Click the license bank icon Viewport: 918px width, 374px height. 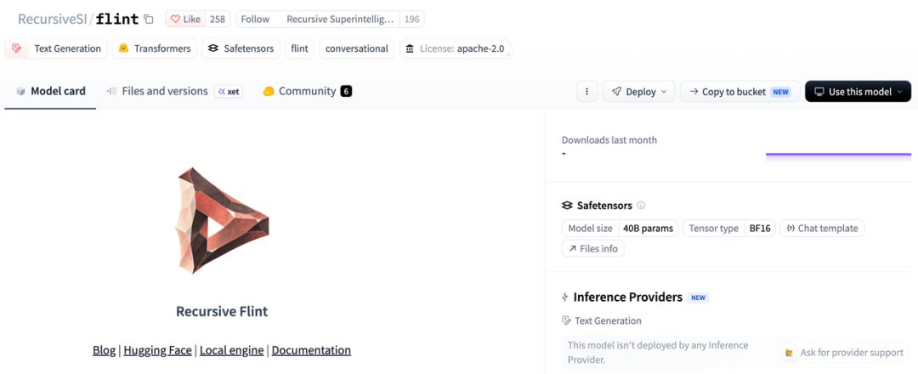click(410, 48)
